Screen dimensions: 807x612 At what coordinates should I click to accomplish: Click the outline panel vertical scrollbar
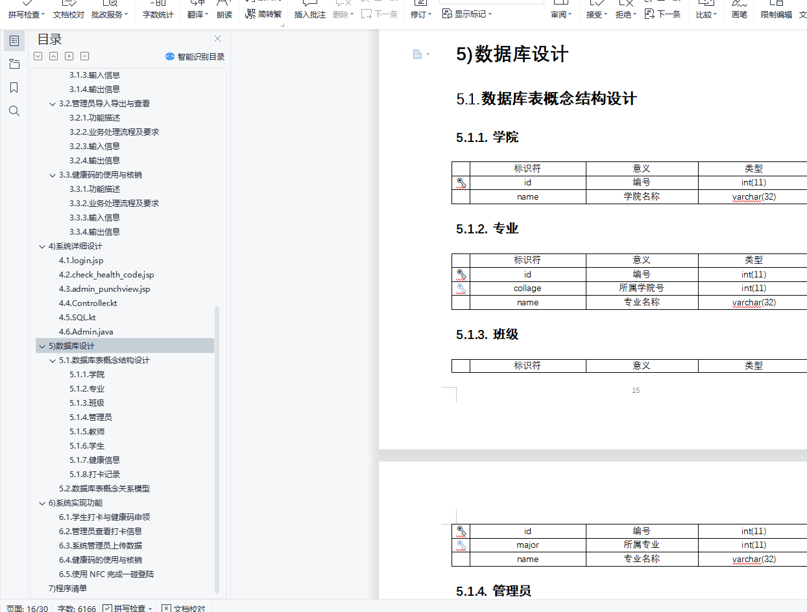pos(217,449)
